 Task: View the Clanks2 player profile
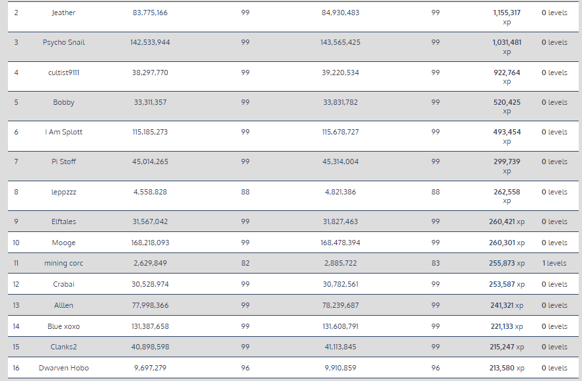[63, 347]
